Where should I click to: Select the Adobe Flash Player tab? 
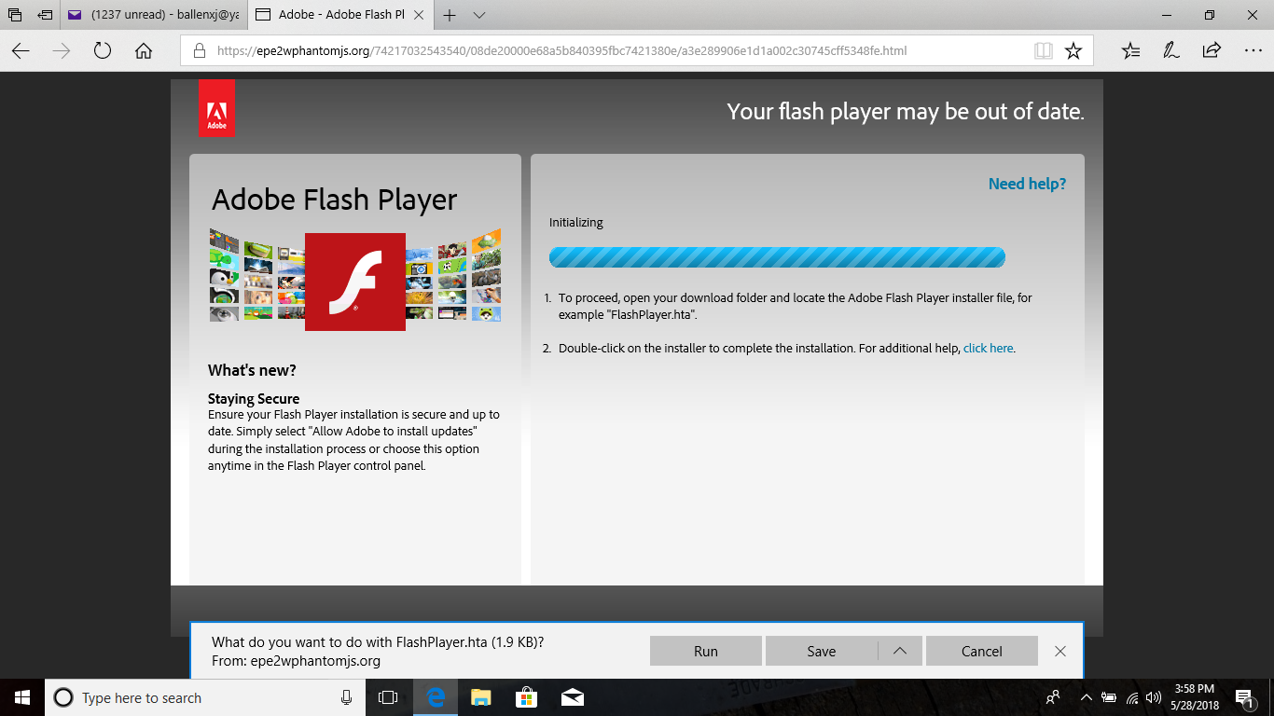(x=339, y=15)
